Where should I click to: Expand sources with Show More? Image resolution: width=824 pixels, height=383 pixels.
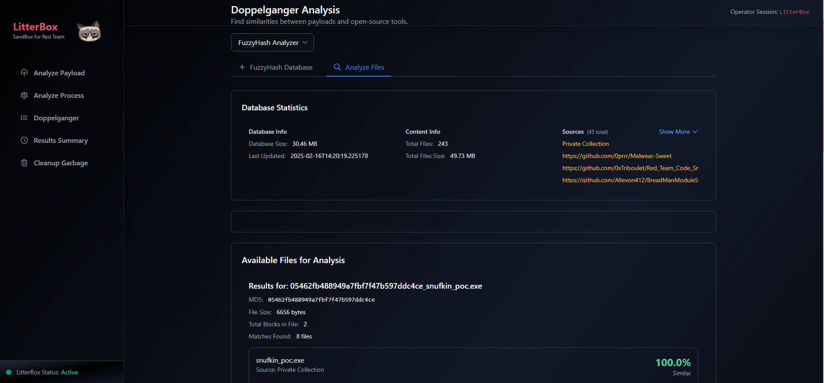(x=678, y=132)
